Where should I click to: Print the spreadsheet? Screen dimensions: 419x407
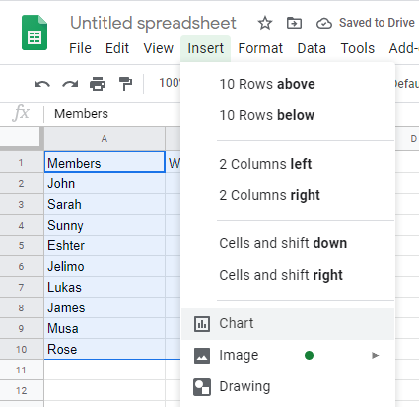tap(98, 84)
